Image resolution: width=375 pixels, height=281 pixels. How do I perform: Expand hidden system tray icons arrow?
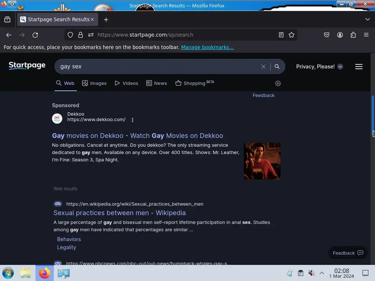(x=322, y=273)
